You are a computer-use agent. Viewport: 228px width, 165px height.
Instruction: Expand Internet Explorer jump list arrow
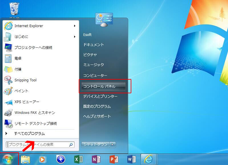(74, 26)
